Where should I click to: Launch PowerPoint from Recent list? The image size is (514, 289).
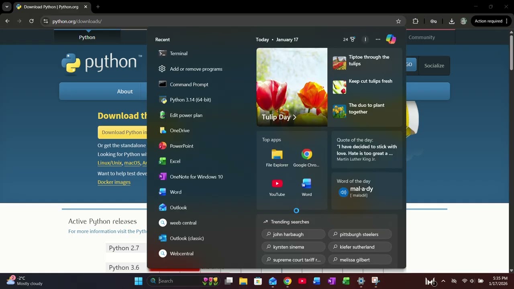[182, 146]
